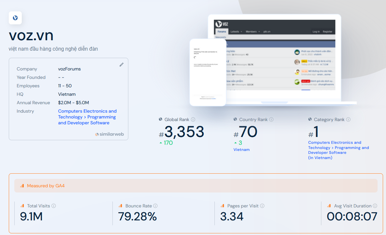Click the voz.vn page title heading
This screenshot has height=235, width=386.
(31, 35)
